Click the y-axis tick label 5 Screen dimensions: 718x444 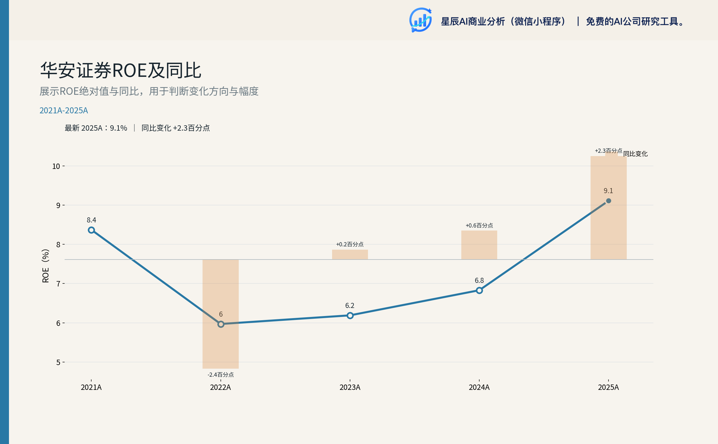[58, 362]
